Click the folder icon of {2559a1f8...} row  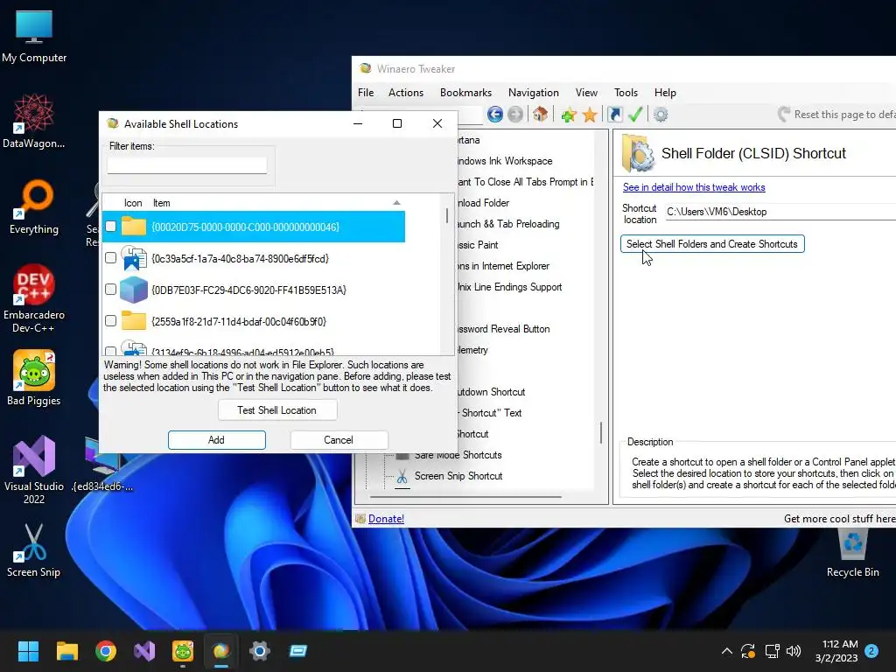point(134,320)
